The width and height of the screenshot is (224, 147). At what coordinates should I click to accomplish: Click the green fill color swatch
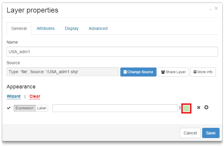(x=186, y=108)
